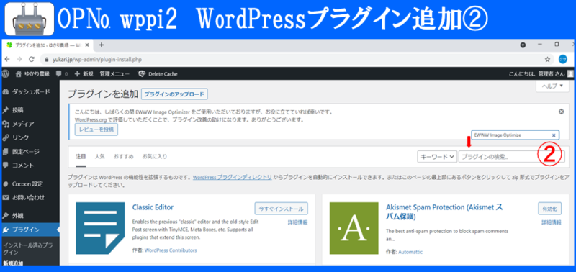576x272 pixels.
Task: Go to ダッシュボード in sidebar
Action: [30, 92]
